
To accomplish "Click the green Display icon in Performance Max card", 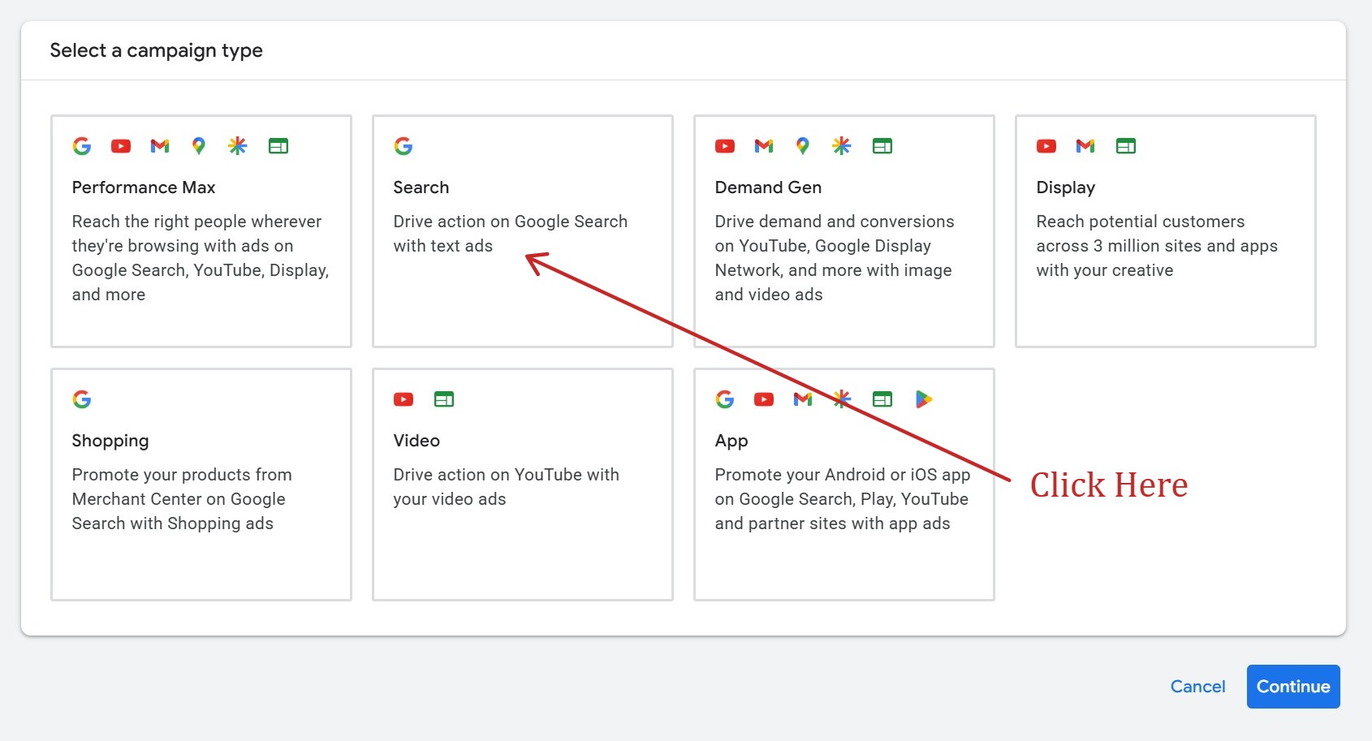I will point(278,146).
